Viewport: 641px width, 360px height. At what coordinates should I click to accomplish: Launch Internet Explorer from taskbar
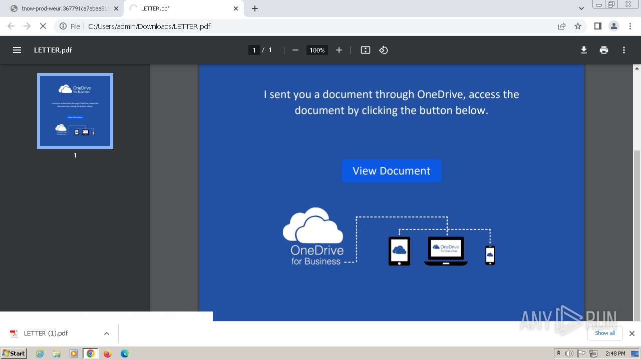40,353
